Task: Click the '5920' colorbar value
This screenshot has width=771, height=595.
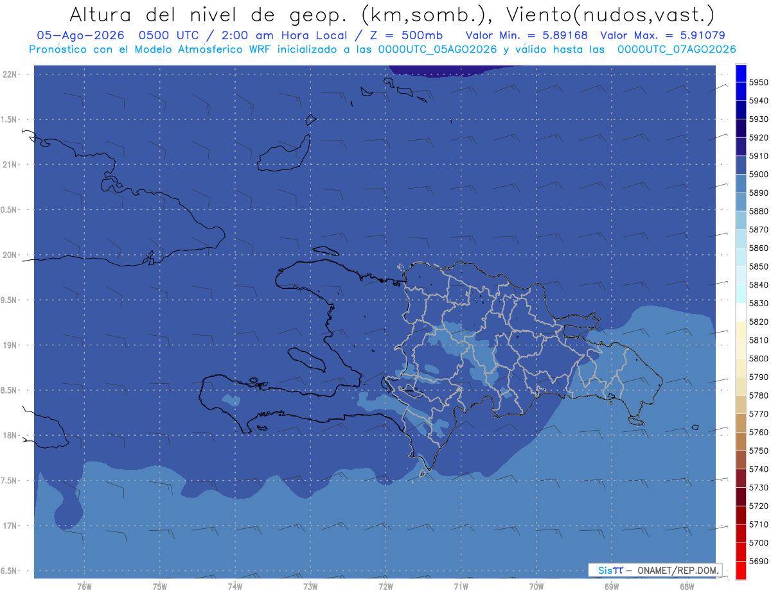Action: point(759,137)
